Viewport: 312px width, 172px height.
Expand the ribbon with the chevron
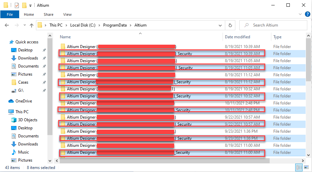(x=300, y=14)
